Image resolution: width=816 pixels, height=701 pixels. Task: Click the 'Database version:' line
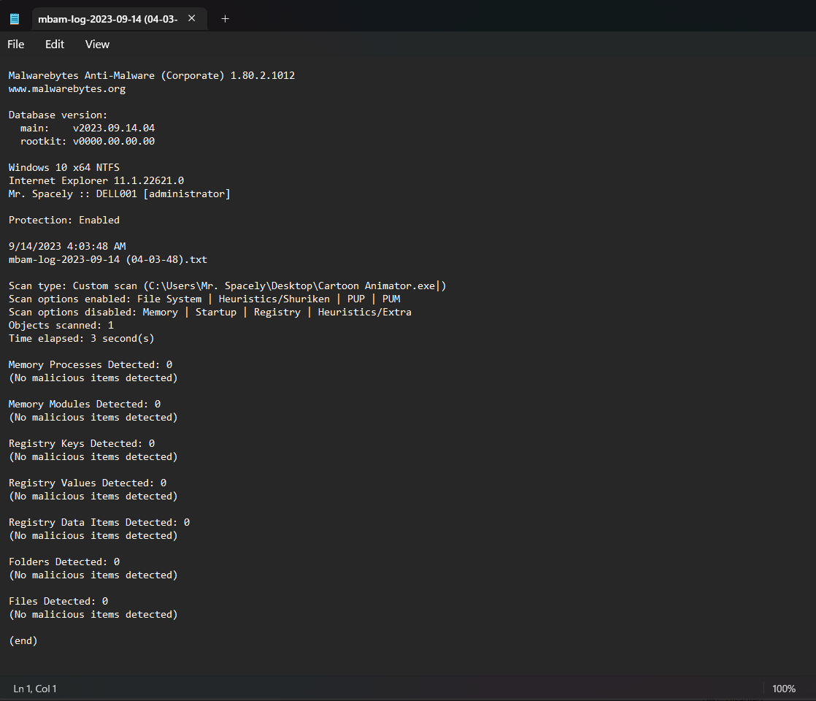(x=58, y=115)
